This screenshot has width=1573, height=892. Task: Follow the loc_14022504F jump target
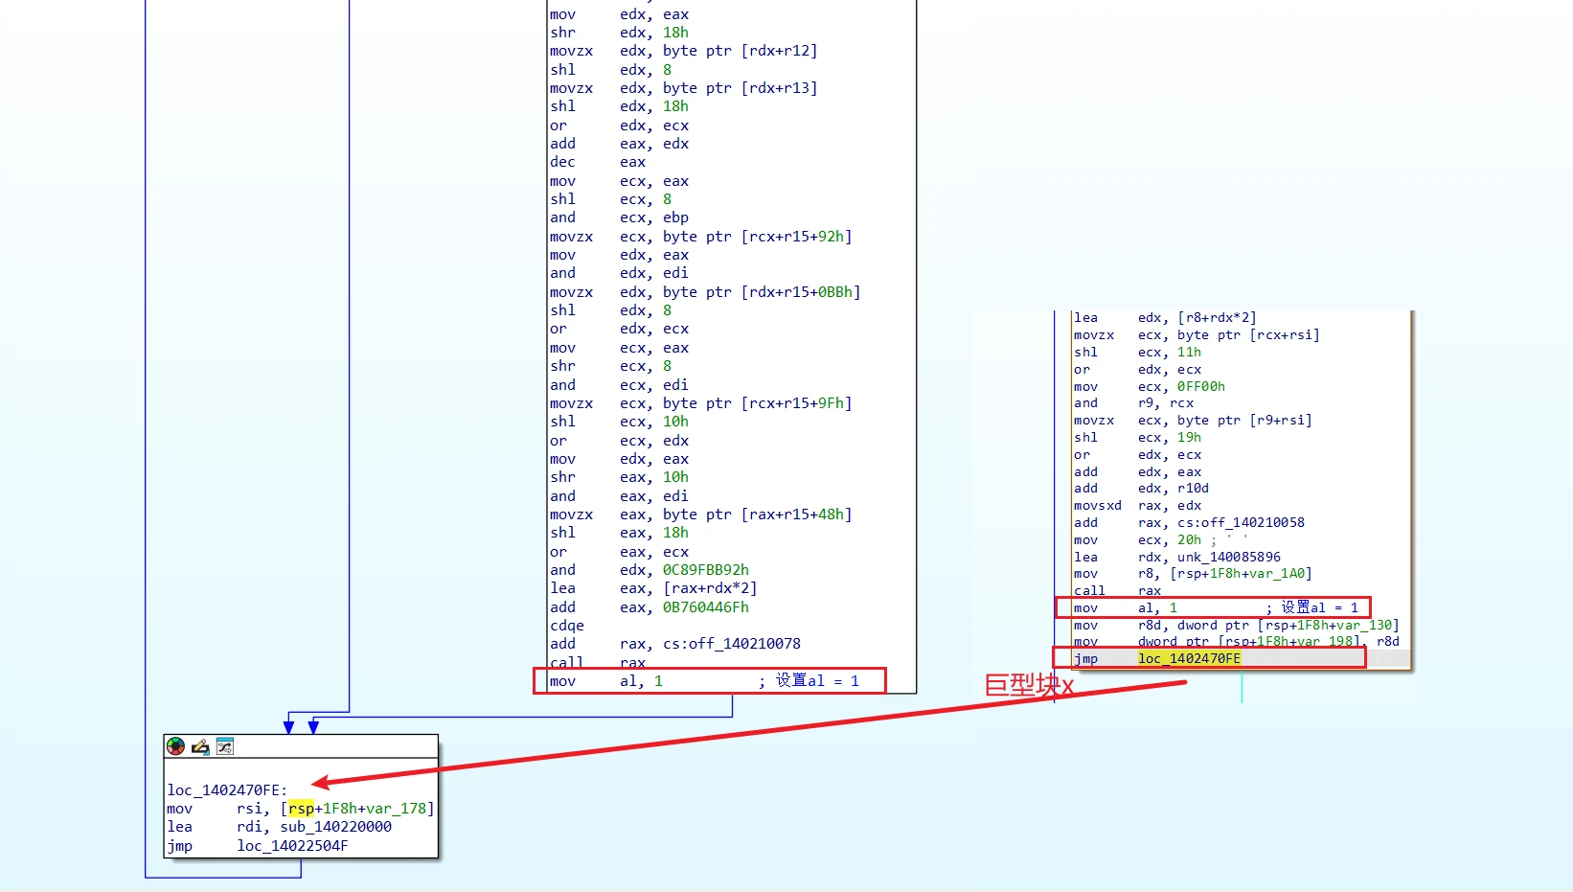click(292, 846)
